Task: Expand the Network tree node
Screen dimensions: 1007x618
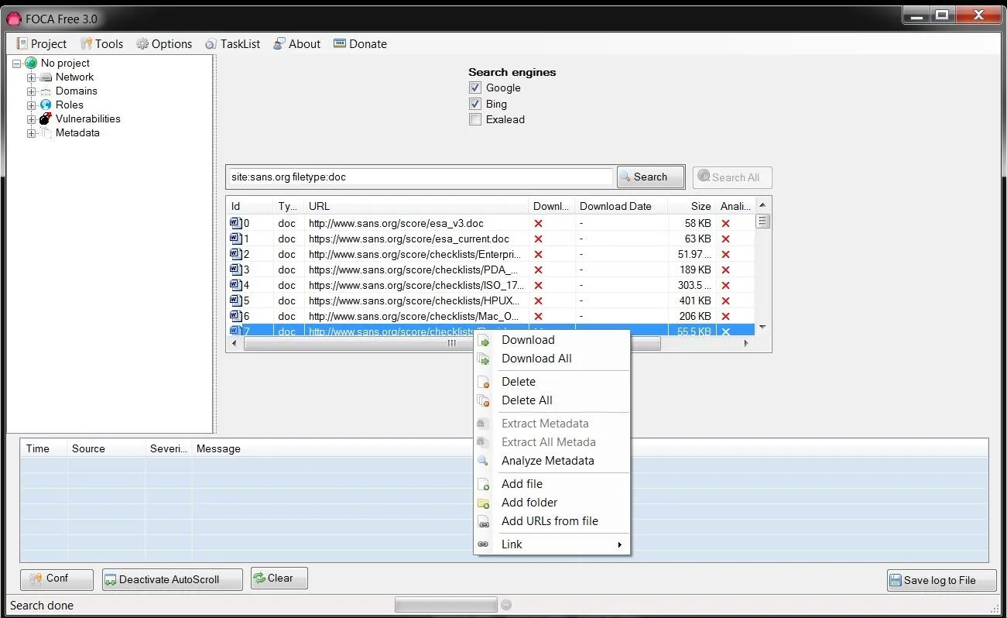Action: [x=32, y=77]
